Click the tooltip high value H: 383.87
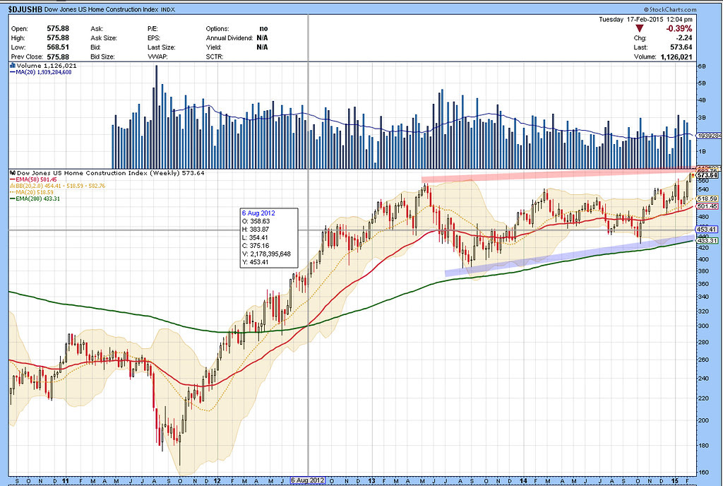 coord(256,229)
